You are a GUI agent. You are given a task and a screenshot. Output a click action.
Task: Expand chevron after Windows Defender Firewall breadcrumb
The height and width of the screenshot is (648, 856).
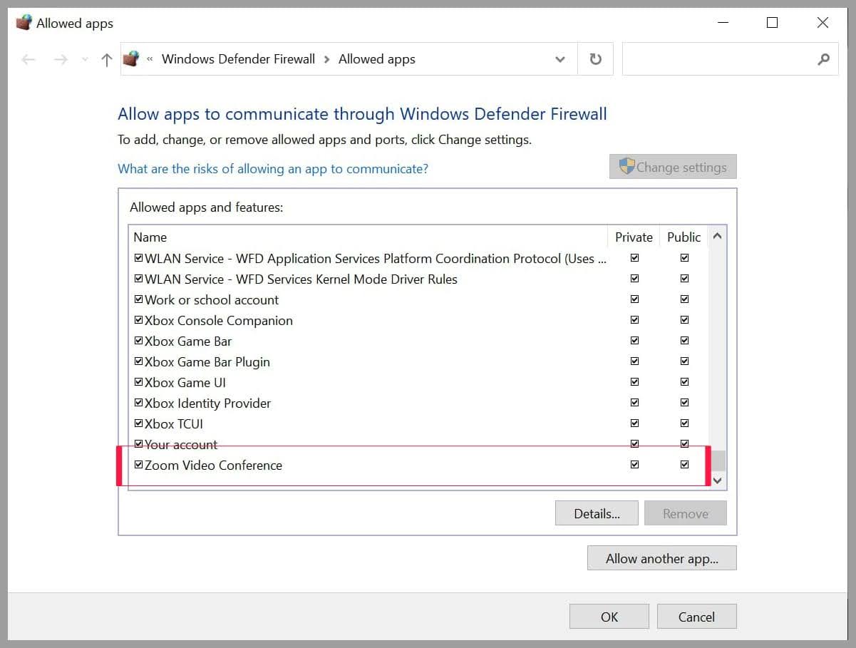coord(327,59)
